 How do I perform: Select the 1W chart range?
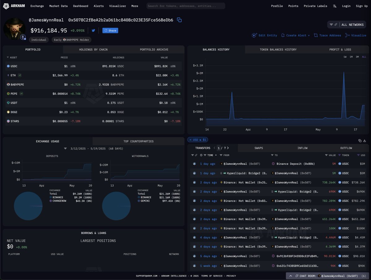[345, 57]
